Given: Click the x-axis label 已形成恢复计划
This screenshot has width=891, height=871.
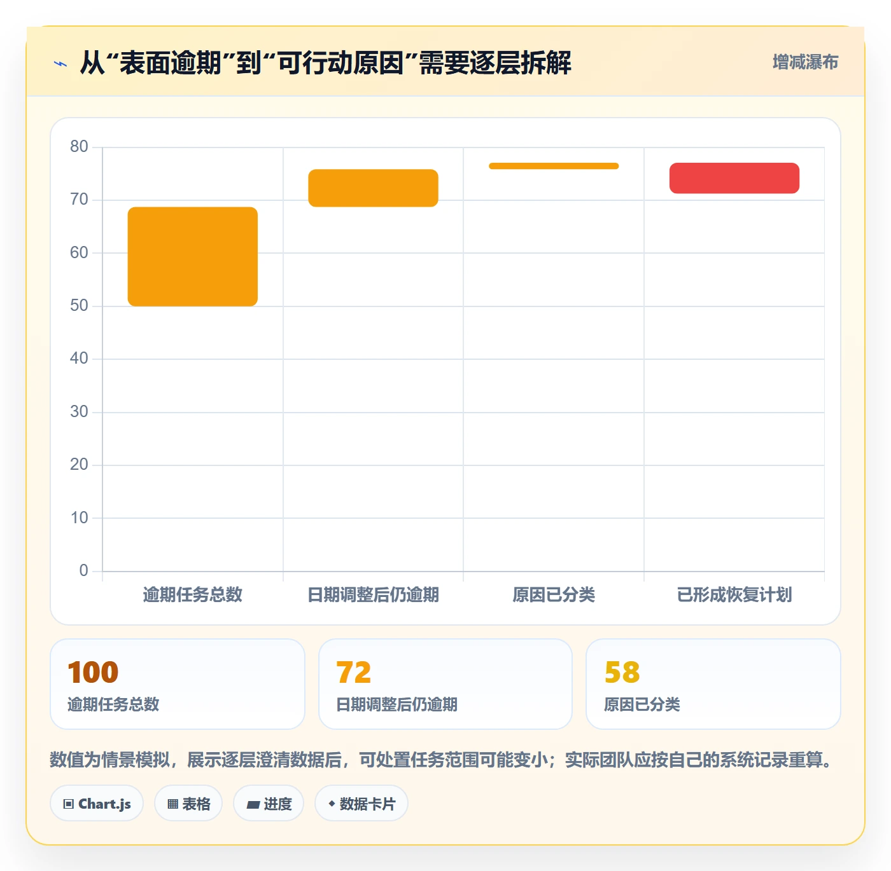Looking at the screenshot, I should pyautogui.click(x=734, y=594).
